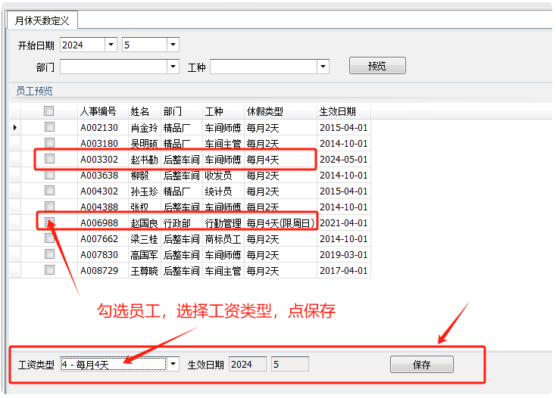556x398 pixels.
Task: Select the name cell 肖金玲
Action: 145,127
